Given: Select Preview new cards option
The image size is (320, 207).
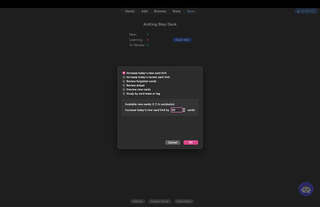Looking at the screenshot, I should click(x=136, y=90).
